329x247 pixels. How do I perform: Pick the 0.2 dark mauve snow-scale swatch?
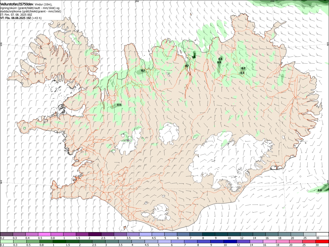(6, 234)
